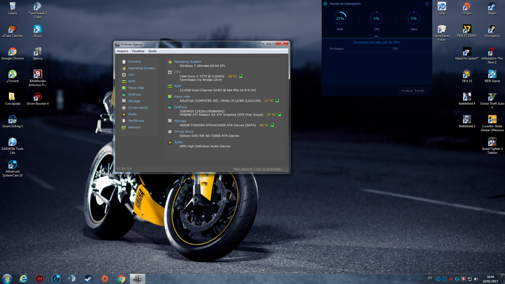Open the Ajuda menu

point(152,51)
